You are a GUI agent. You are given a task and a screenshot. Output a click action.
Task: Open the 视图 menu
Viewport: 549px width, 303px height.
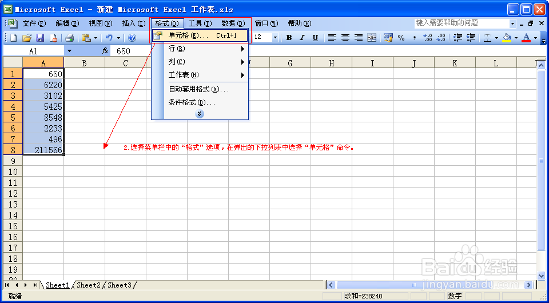coord(101,23)
